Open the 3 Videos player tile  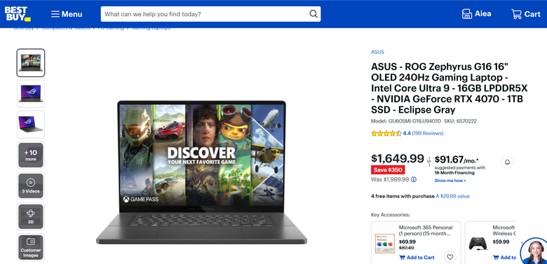click(31, 186)
